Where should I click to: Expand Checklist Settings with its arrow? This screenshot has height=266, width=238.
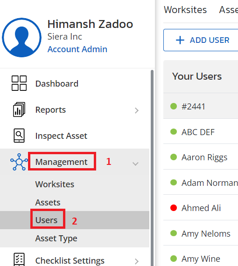(137, 261)
